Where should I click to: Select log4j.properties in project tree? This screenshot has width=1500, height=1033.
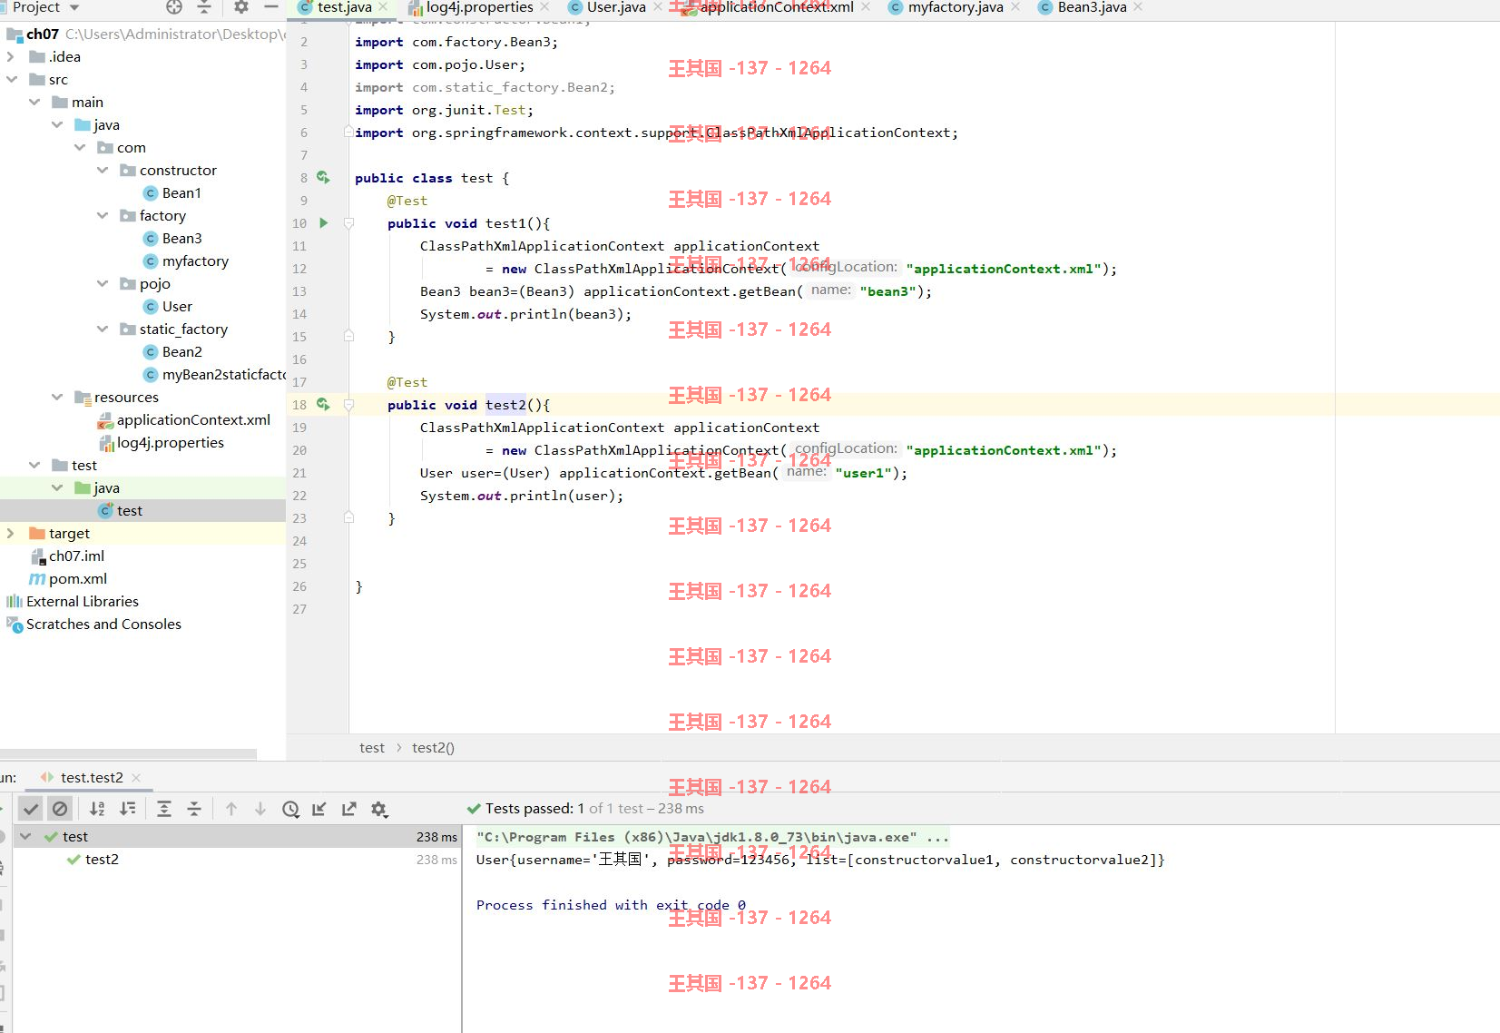tap(170, 442)
